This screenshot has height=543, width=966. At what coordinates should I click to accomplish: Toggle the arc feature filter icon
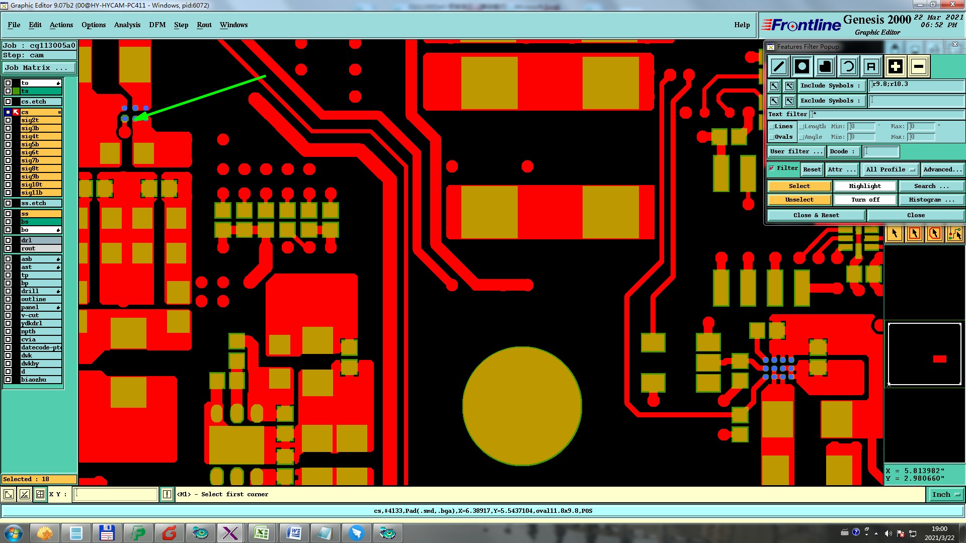pos(848,66)
